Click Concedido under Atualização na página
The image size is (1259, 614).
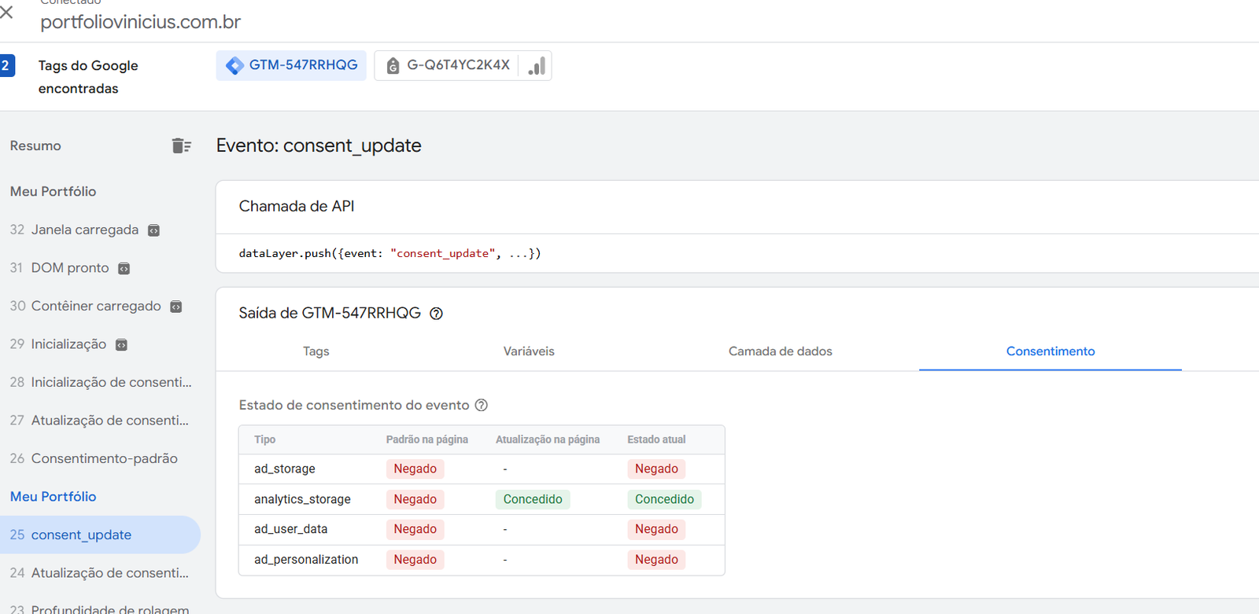tap(533, 499)
